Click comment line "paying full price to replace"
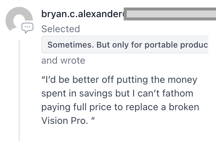Viewport: 216px width, 141px height. pos(100,107)
